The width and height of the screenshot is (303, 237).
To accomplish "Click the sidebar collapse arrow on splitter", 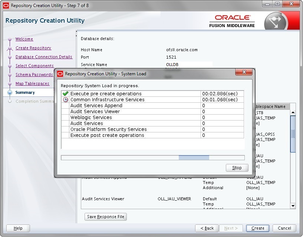I will coord(76,31).
